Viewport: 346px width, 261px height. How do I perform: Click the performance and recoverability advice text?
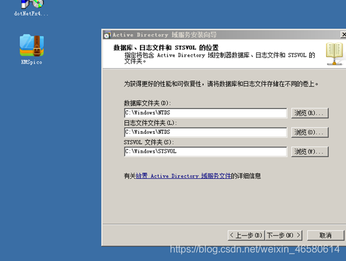coord(221,84)
